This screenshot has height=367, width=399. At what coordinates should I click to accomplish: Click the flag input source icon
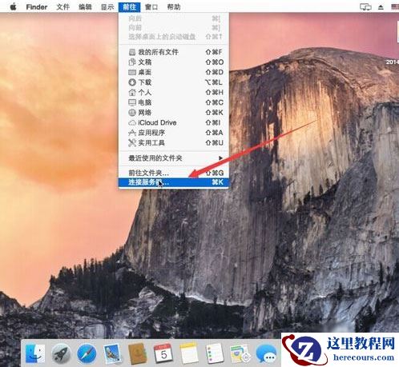point(395,7)
